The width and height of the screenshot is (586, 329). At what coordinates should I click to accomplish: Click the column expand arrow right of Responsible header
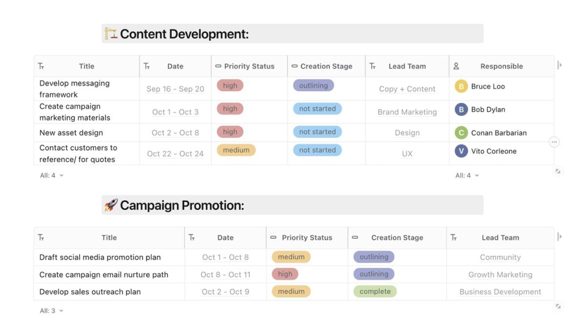[x=560, y=65]
